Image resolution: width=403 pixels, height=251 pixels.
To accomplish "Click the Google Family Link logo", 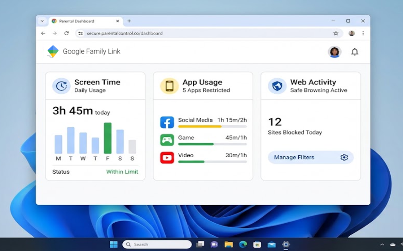I will point(53,51).
